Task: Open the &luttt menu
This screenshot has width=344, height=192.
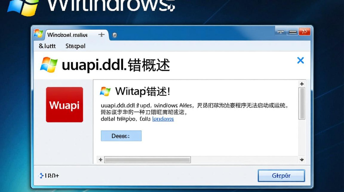Action: click(47, 46)
